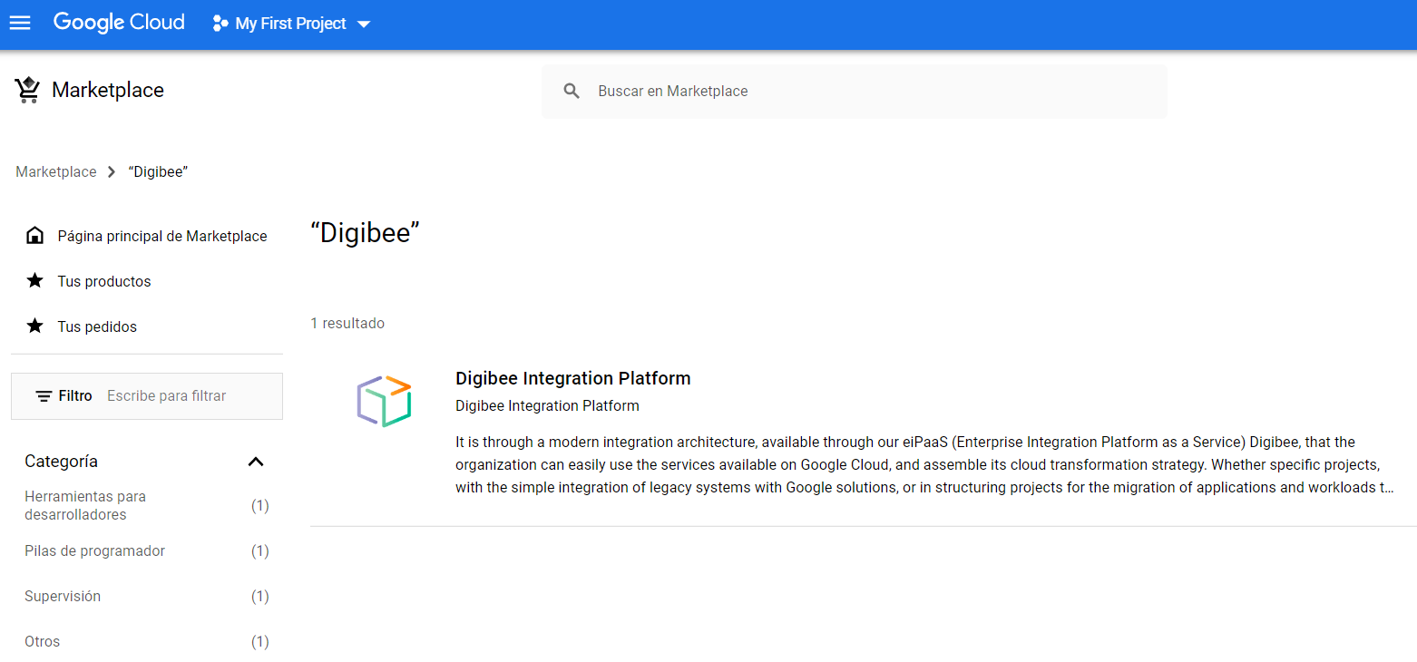Image resolution: width=1417 pixels, height=662 pixels.
Task: Click the Marketplace breadcrumb link
Action: coord(56,172)
